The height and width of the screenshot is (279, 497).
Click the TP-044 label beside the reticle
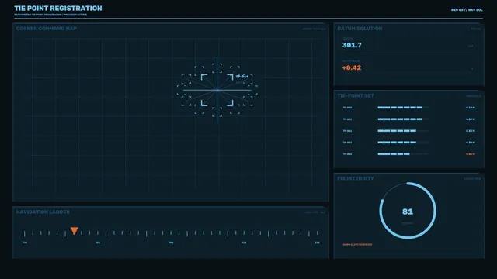[242, 77]
